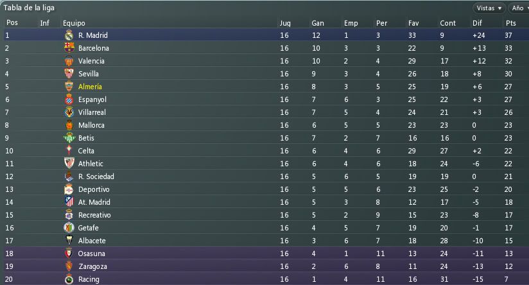Open the highlighted Almería team link

[90, 87]
